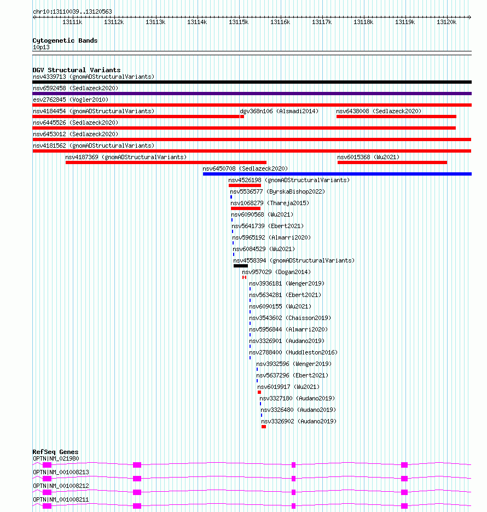Open nsv3326480 (Audano2019) variant
The image size is (487, 512).
(x=298, y=410)
